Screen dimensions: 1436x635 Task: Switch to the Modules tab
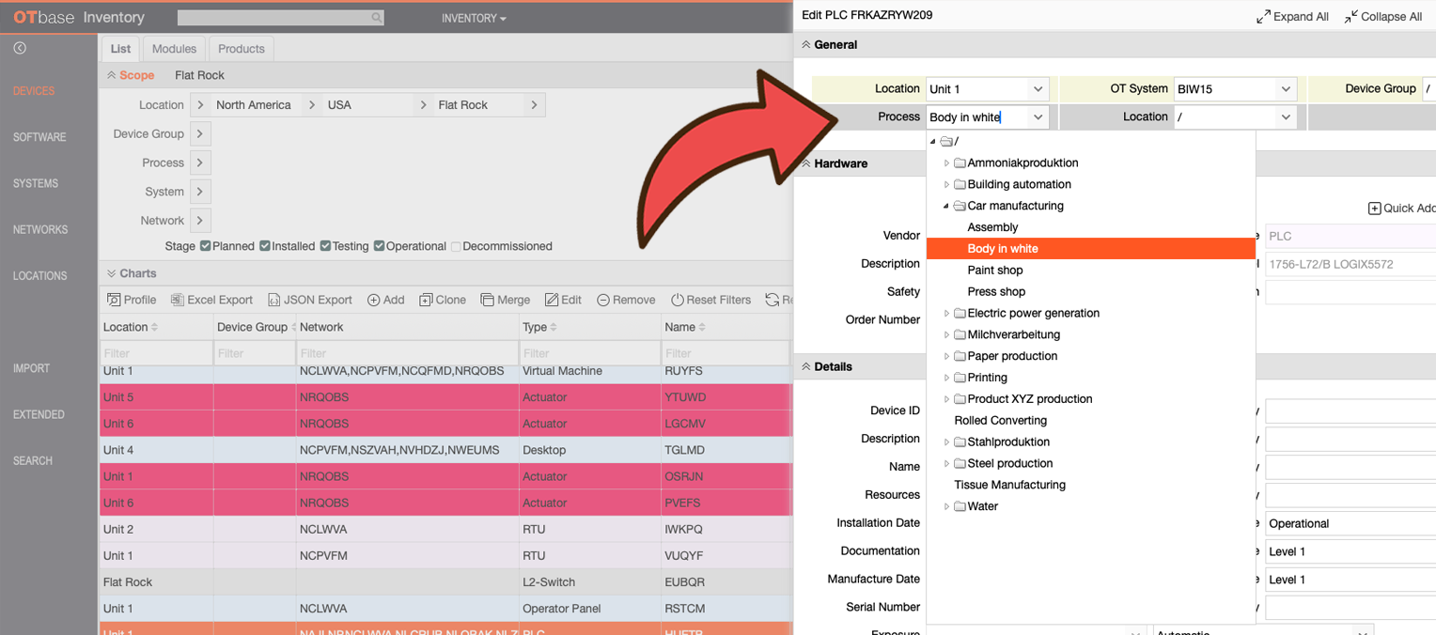174,49
